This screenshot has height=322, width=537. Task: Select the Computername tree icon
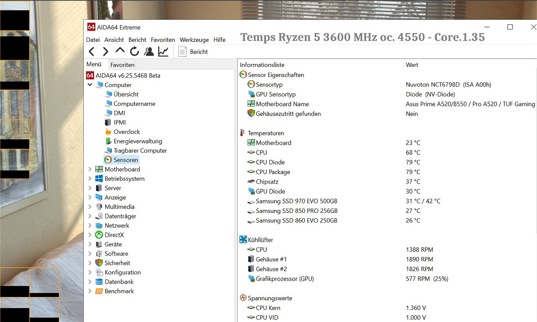[108, 104]
